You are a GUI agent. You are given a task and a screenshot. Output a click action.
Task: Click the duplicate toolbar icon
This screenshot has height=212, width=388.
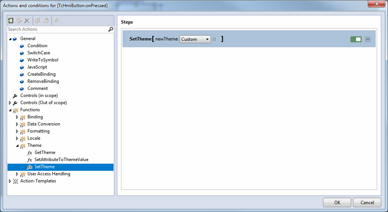[x=57, y=21]
